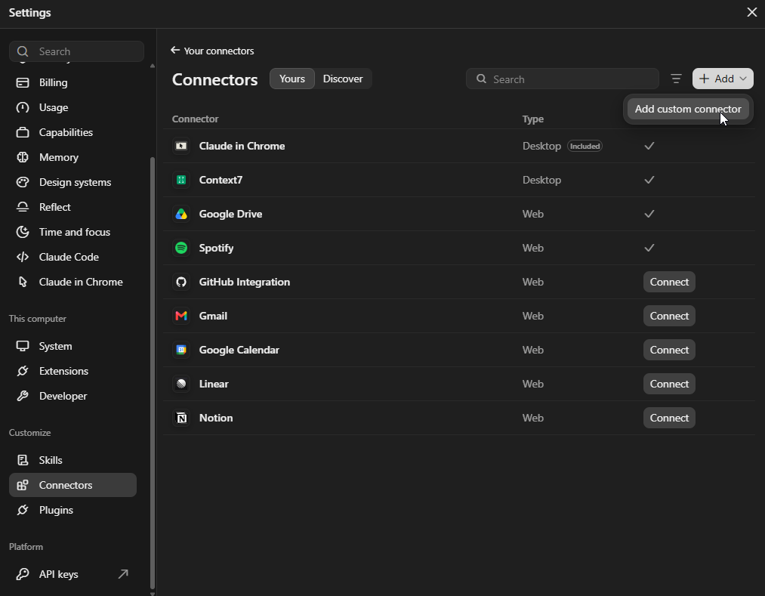Screen dimensions: 765x596
Task: Click the Design systems palette icon
Action: click(x=23, y=182)
